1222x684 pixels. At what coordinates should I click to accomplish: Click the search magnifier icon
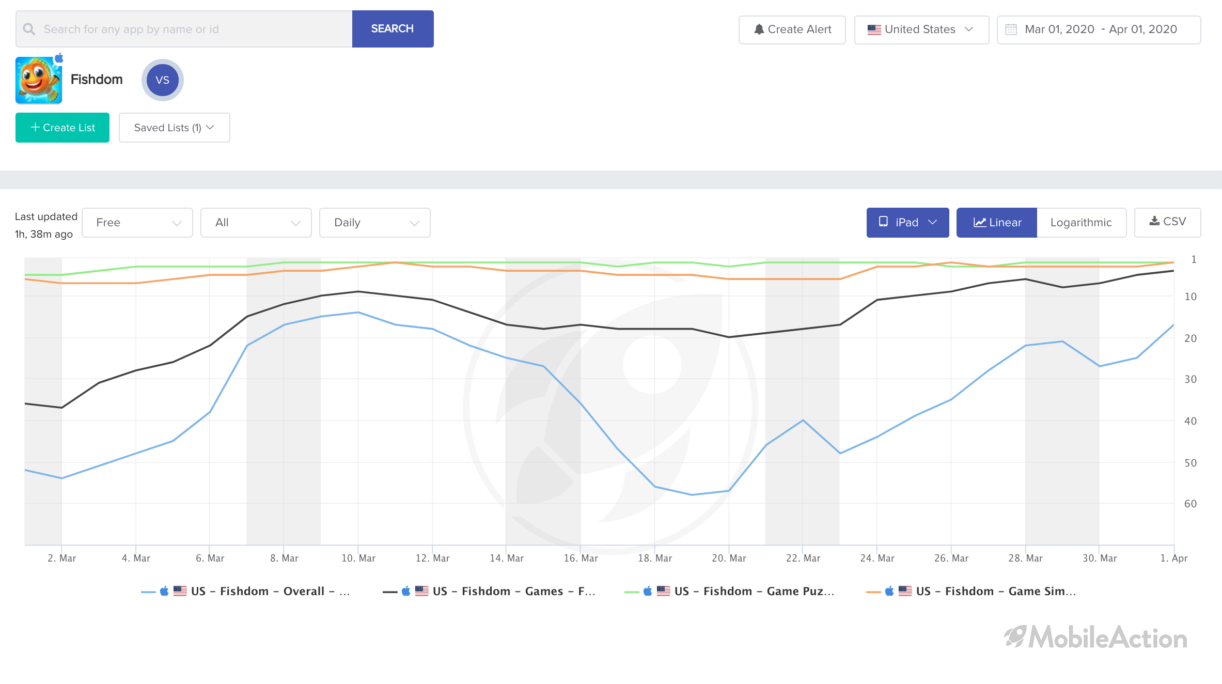pos(29,29)
